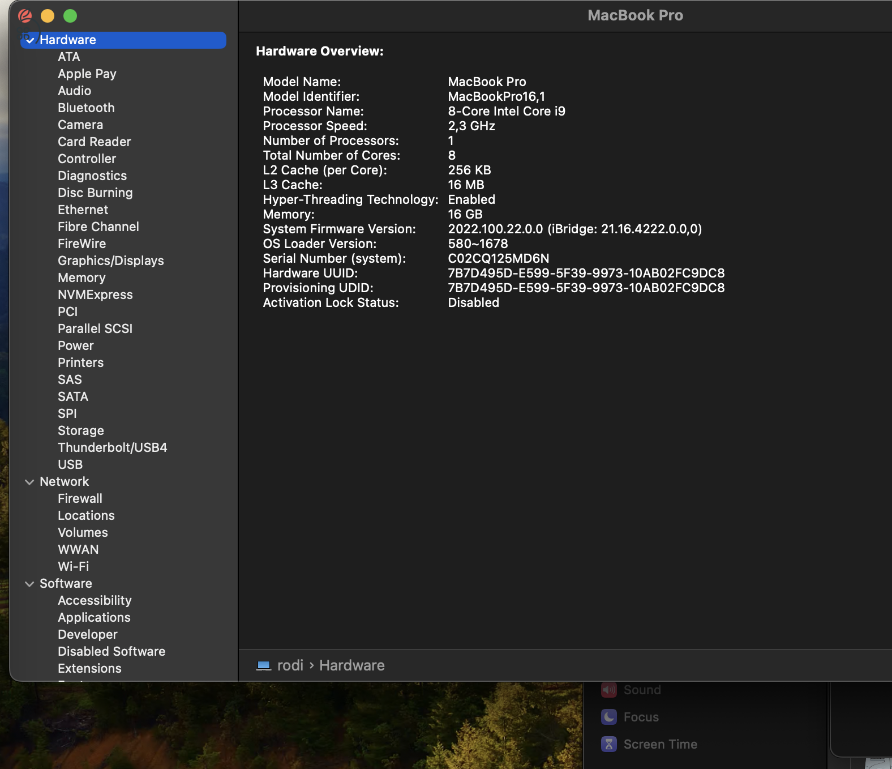Click the Activation Lock Status Disabled value
892x769 pixels.
(x=474, y=302)
